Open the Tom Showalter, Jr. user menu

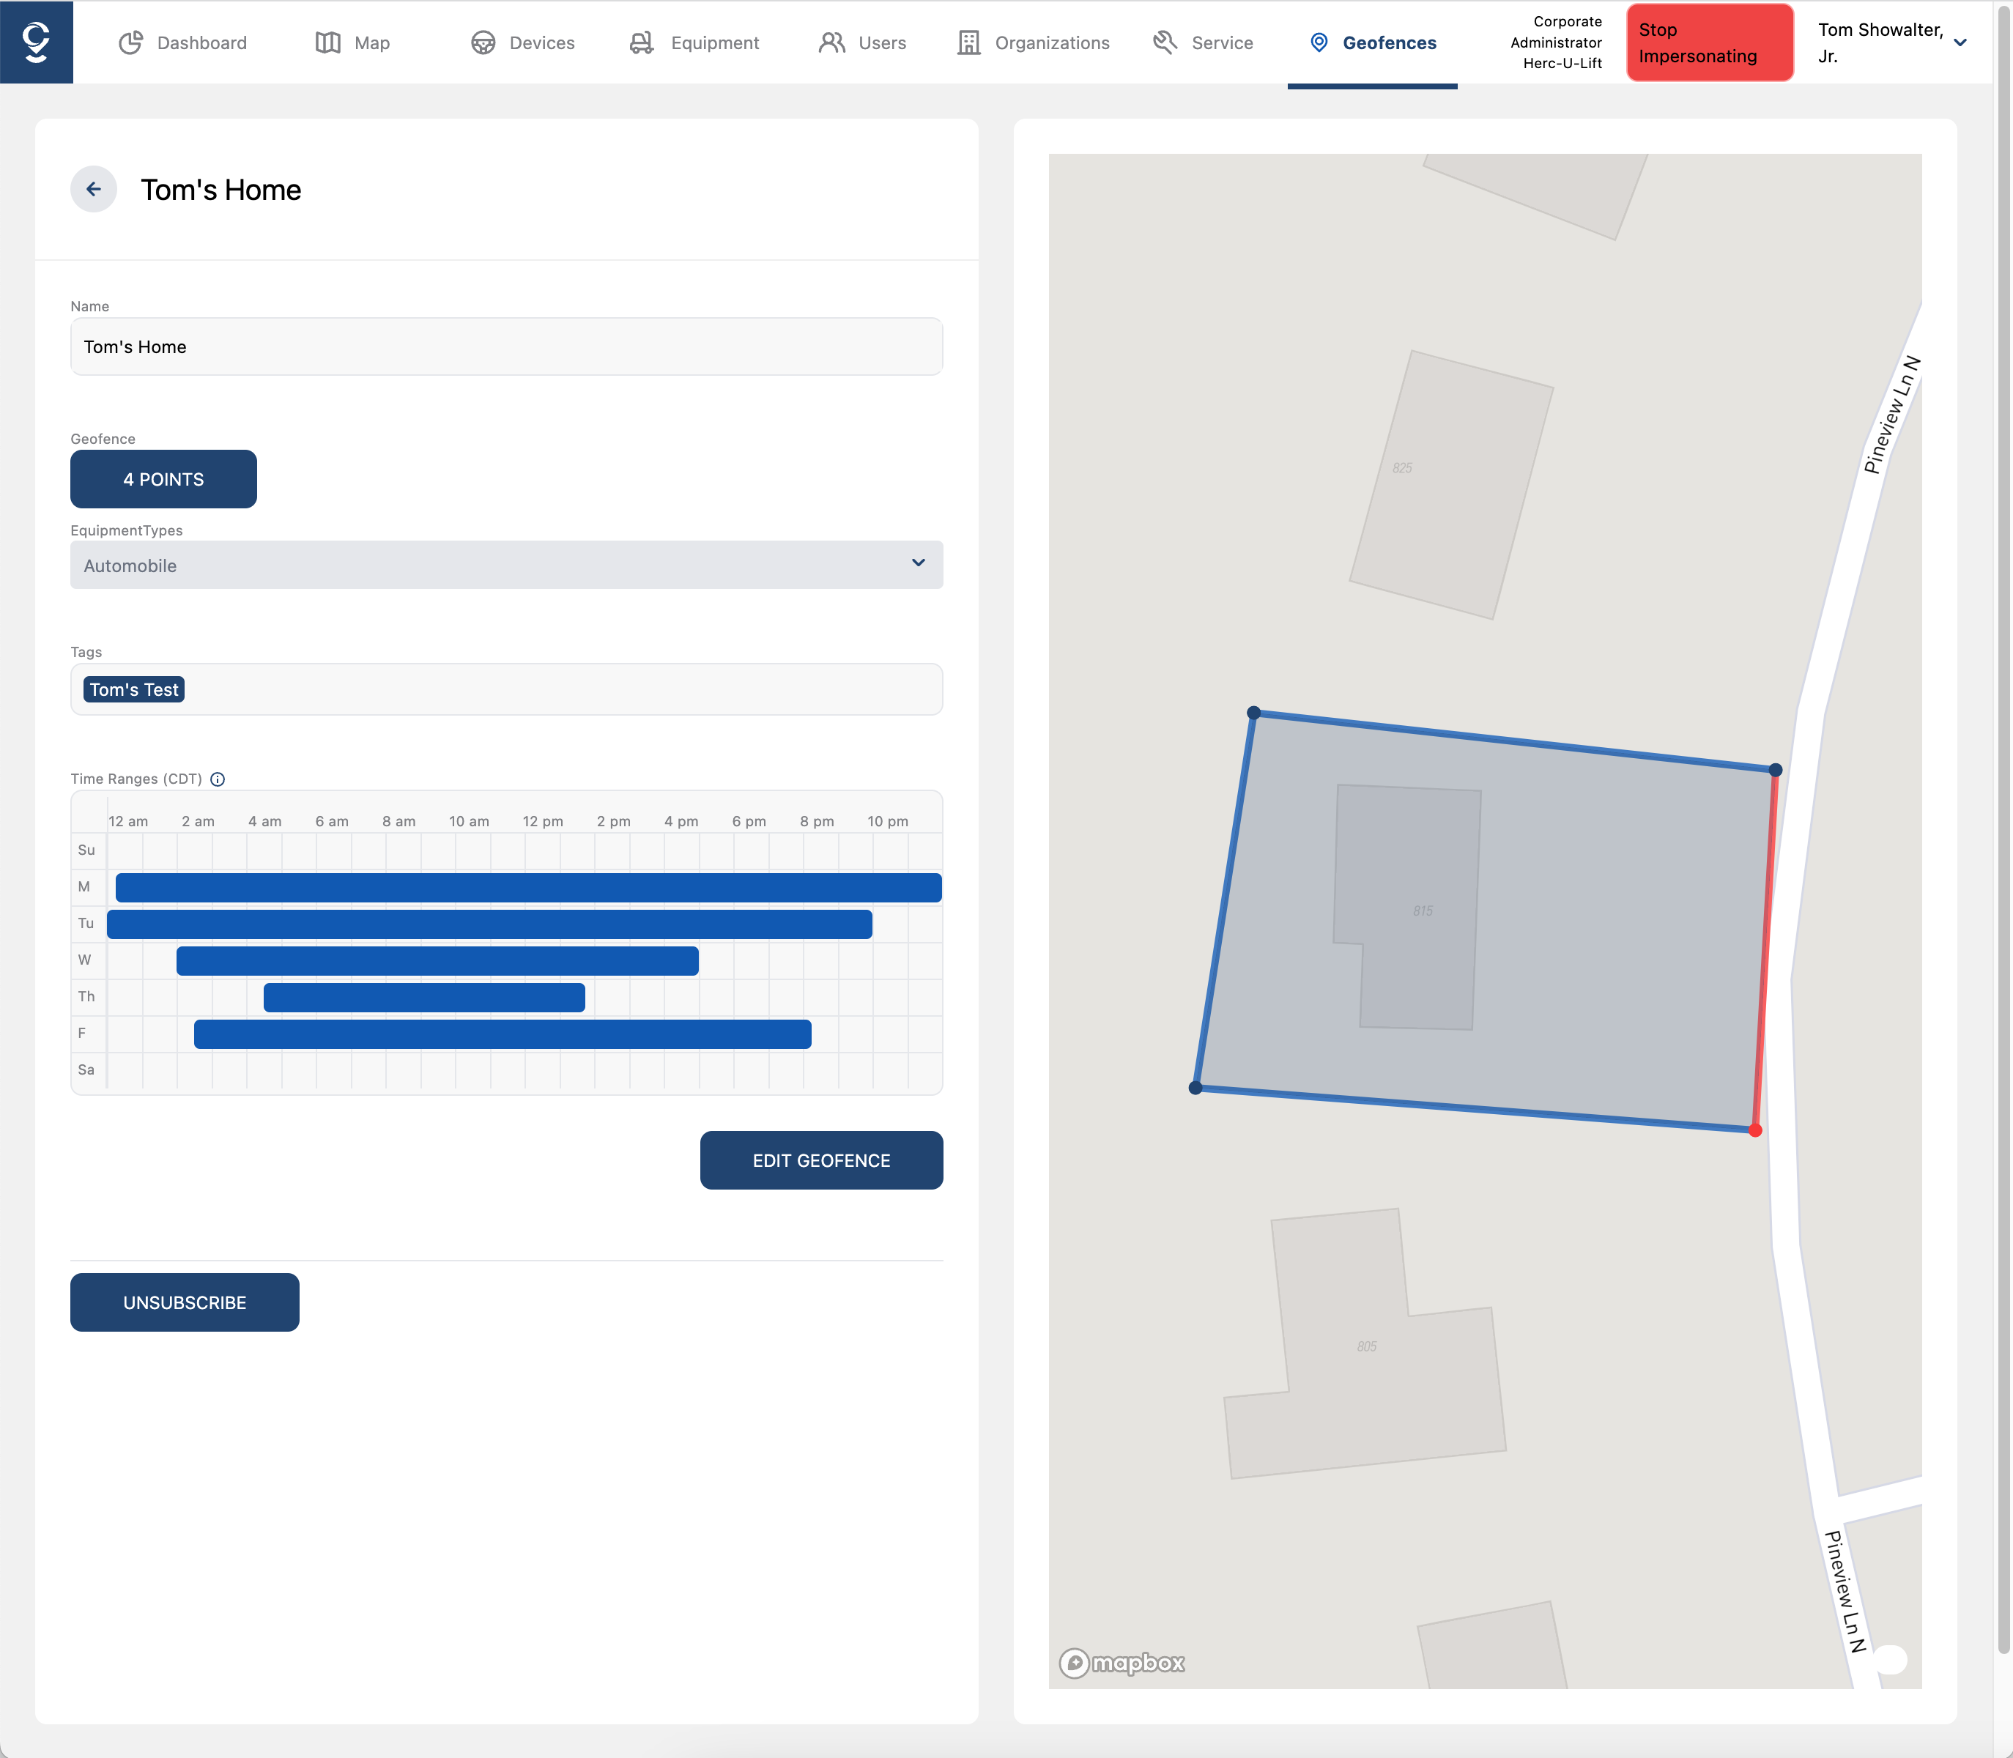[x=1891, y=42]
